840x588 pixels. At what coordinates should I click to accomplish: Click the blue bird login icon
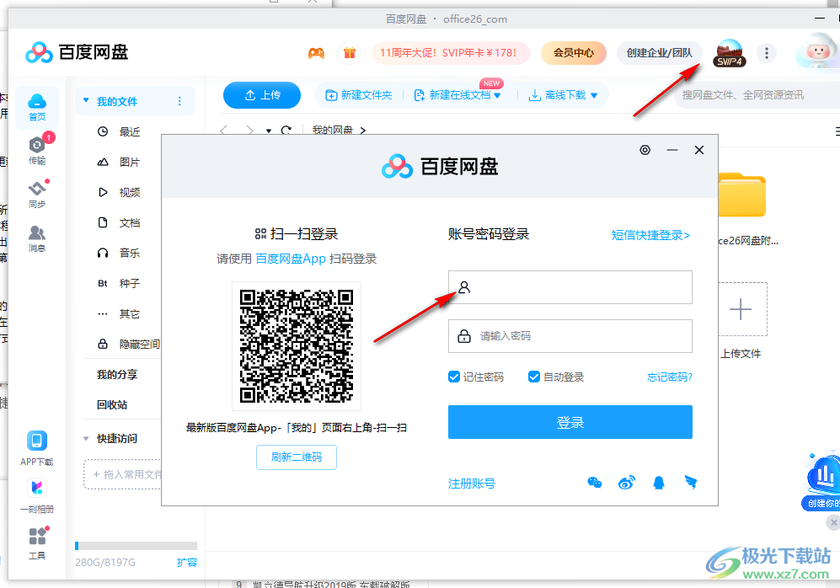point(691,483)
